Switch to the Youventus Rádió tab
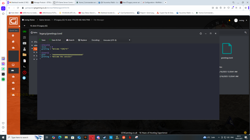 coord(108,2)
